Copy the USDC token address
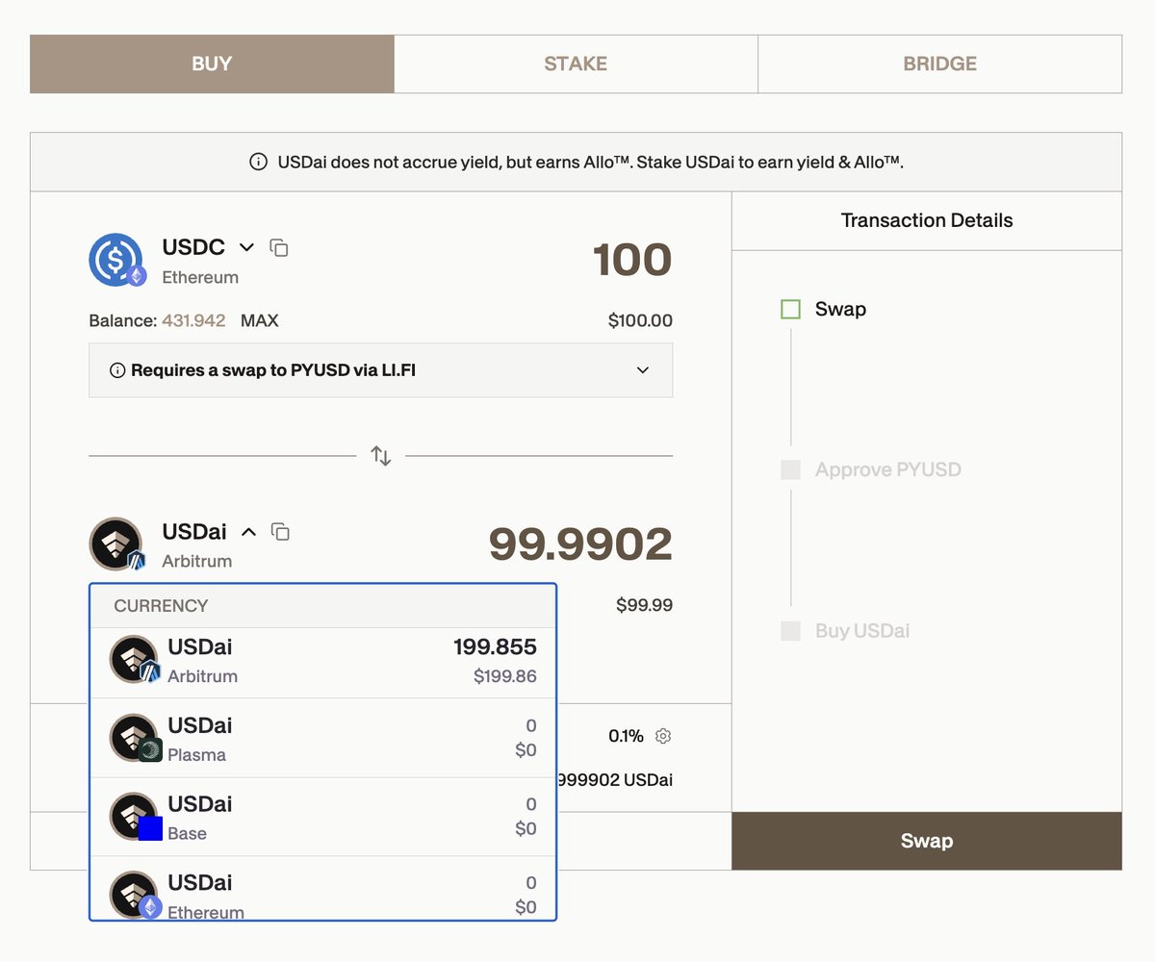Screen dimensions: 1155x962 279,247
